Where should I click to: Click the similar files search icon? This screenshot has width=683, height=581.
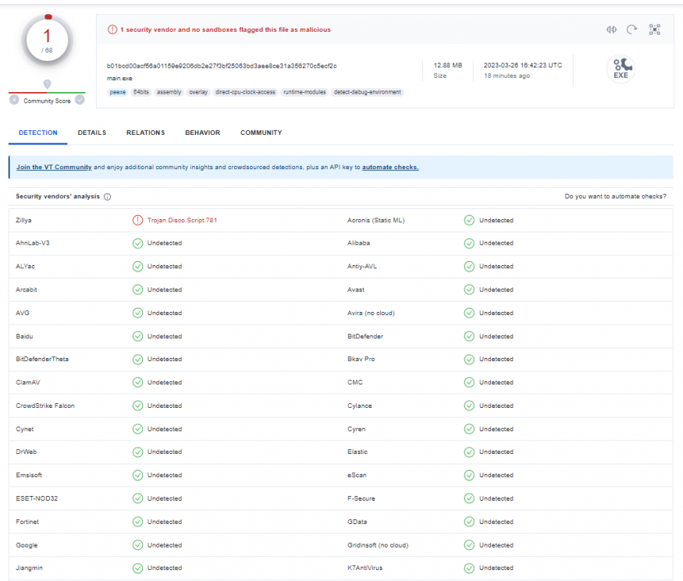coord(611,30)
